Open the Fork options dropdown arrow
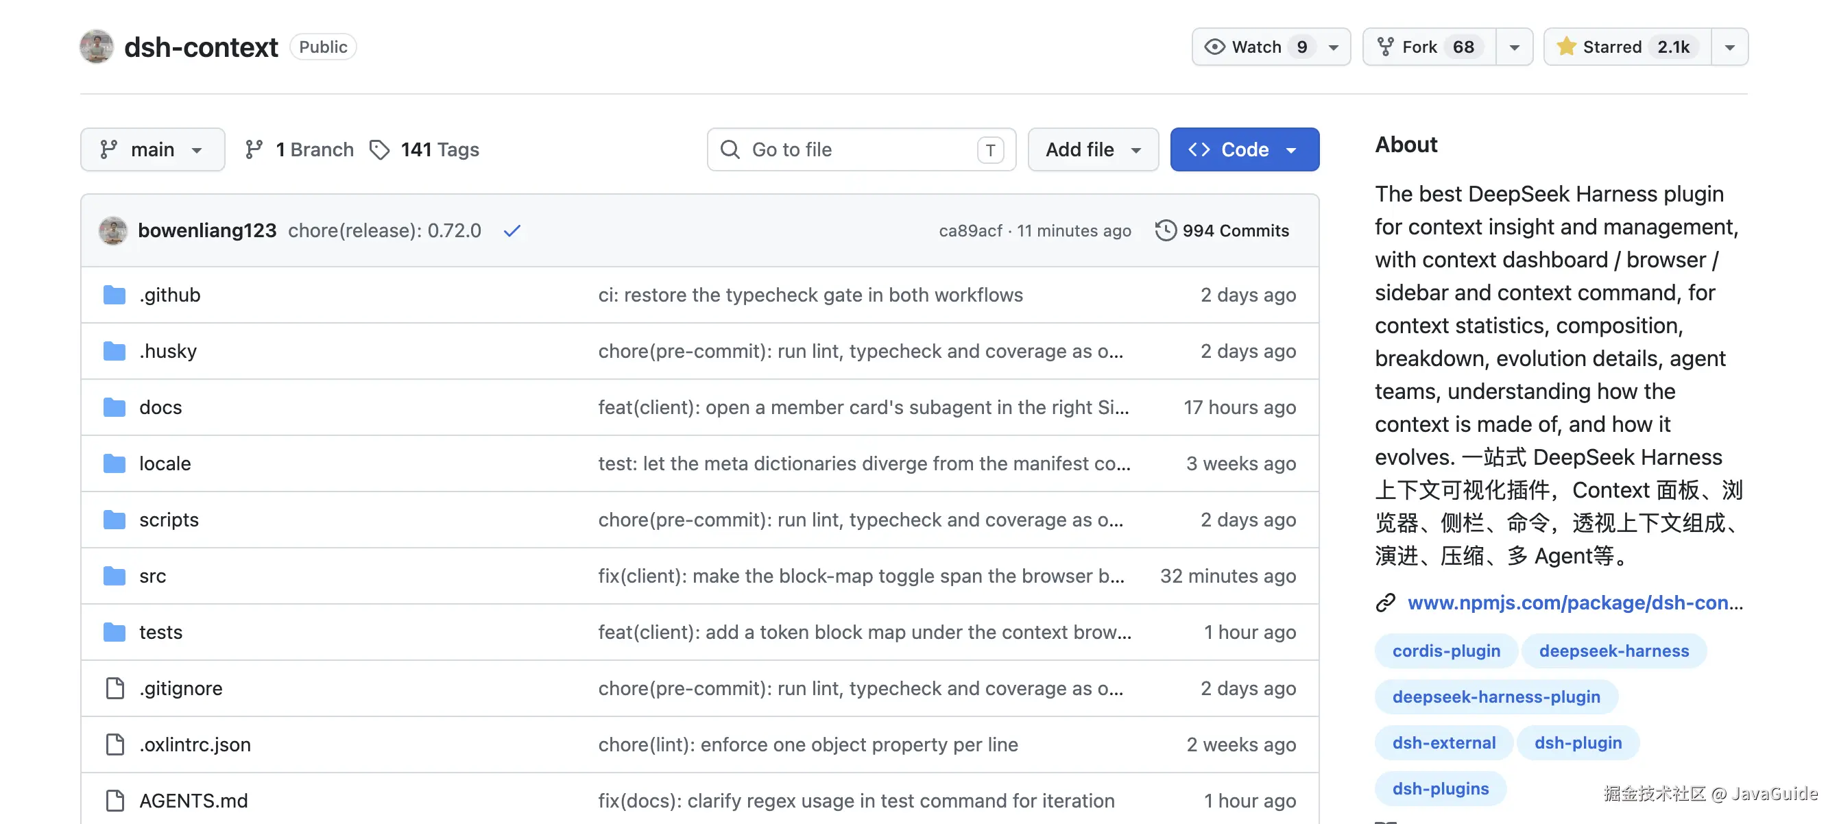This screenshot has width=1839, height=824. (x=1514, y=47)
